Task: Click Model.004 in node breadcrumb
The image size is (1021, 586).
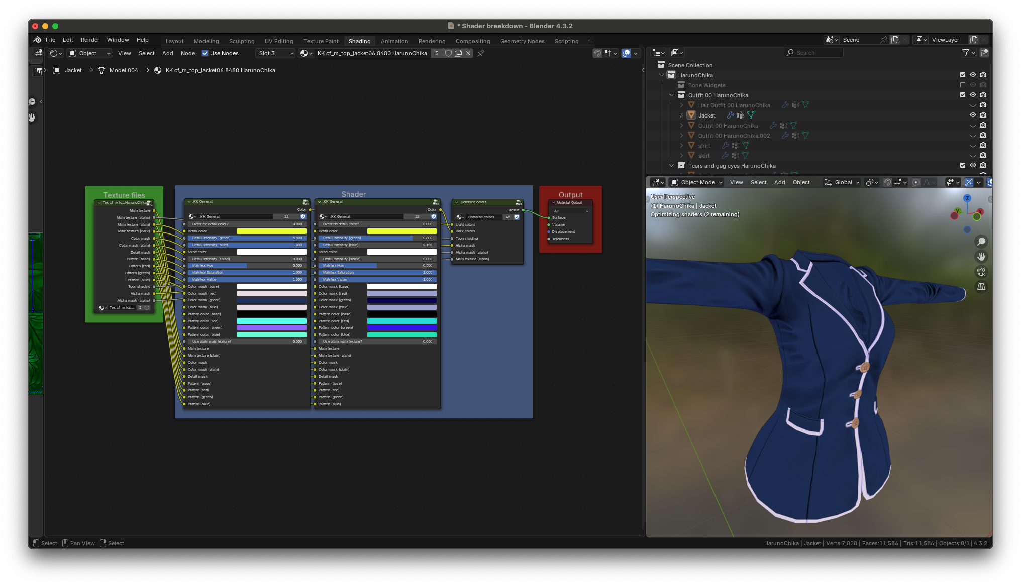Action: 124,70
